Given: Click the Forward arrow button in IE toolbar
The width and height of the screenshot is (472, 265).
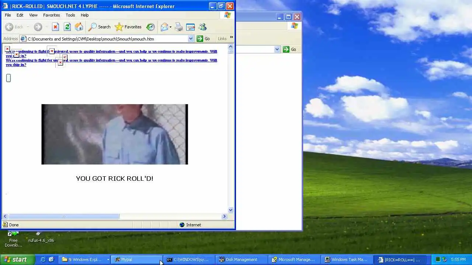Looking at the screenshot, I should (38, 27).
